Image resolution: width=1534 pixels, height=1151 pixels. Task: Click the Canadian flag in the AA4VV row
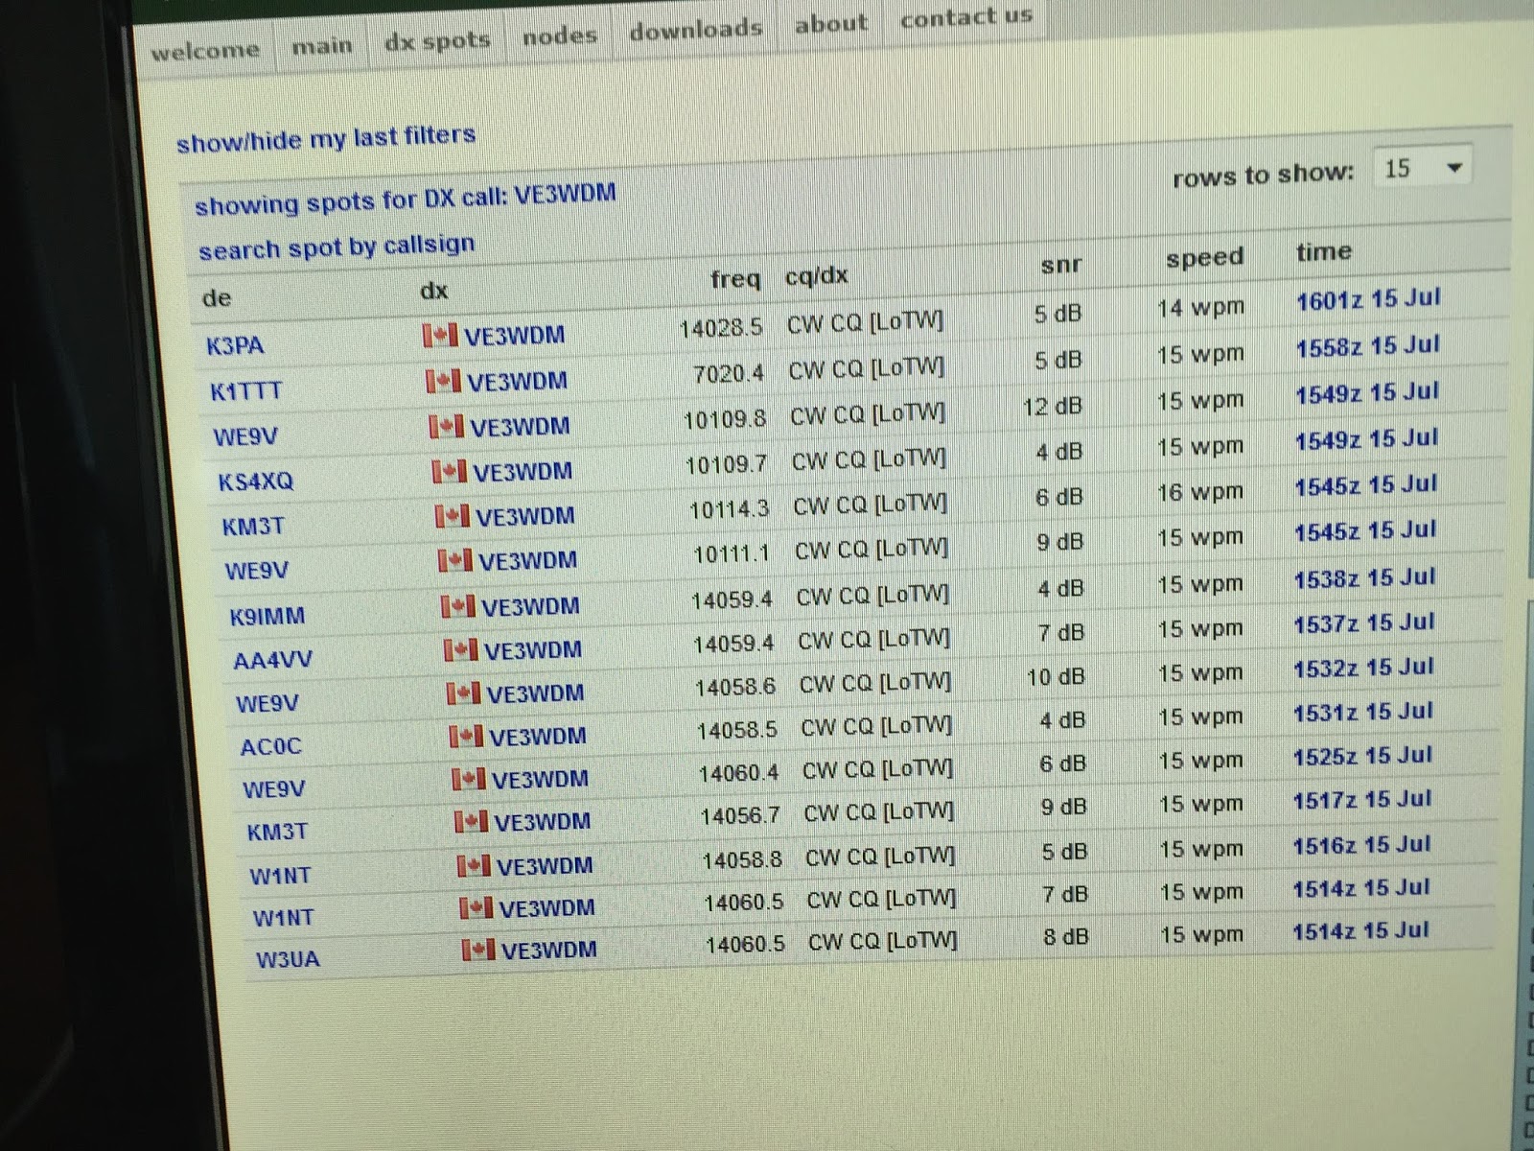coord(460,649)
